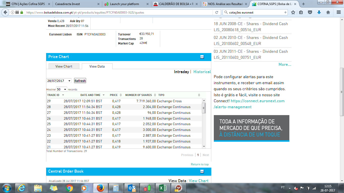Open the Downloads arrow icon
344x193 pixels.
319,12
